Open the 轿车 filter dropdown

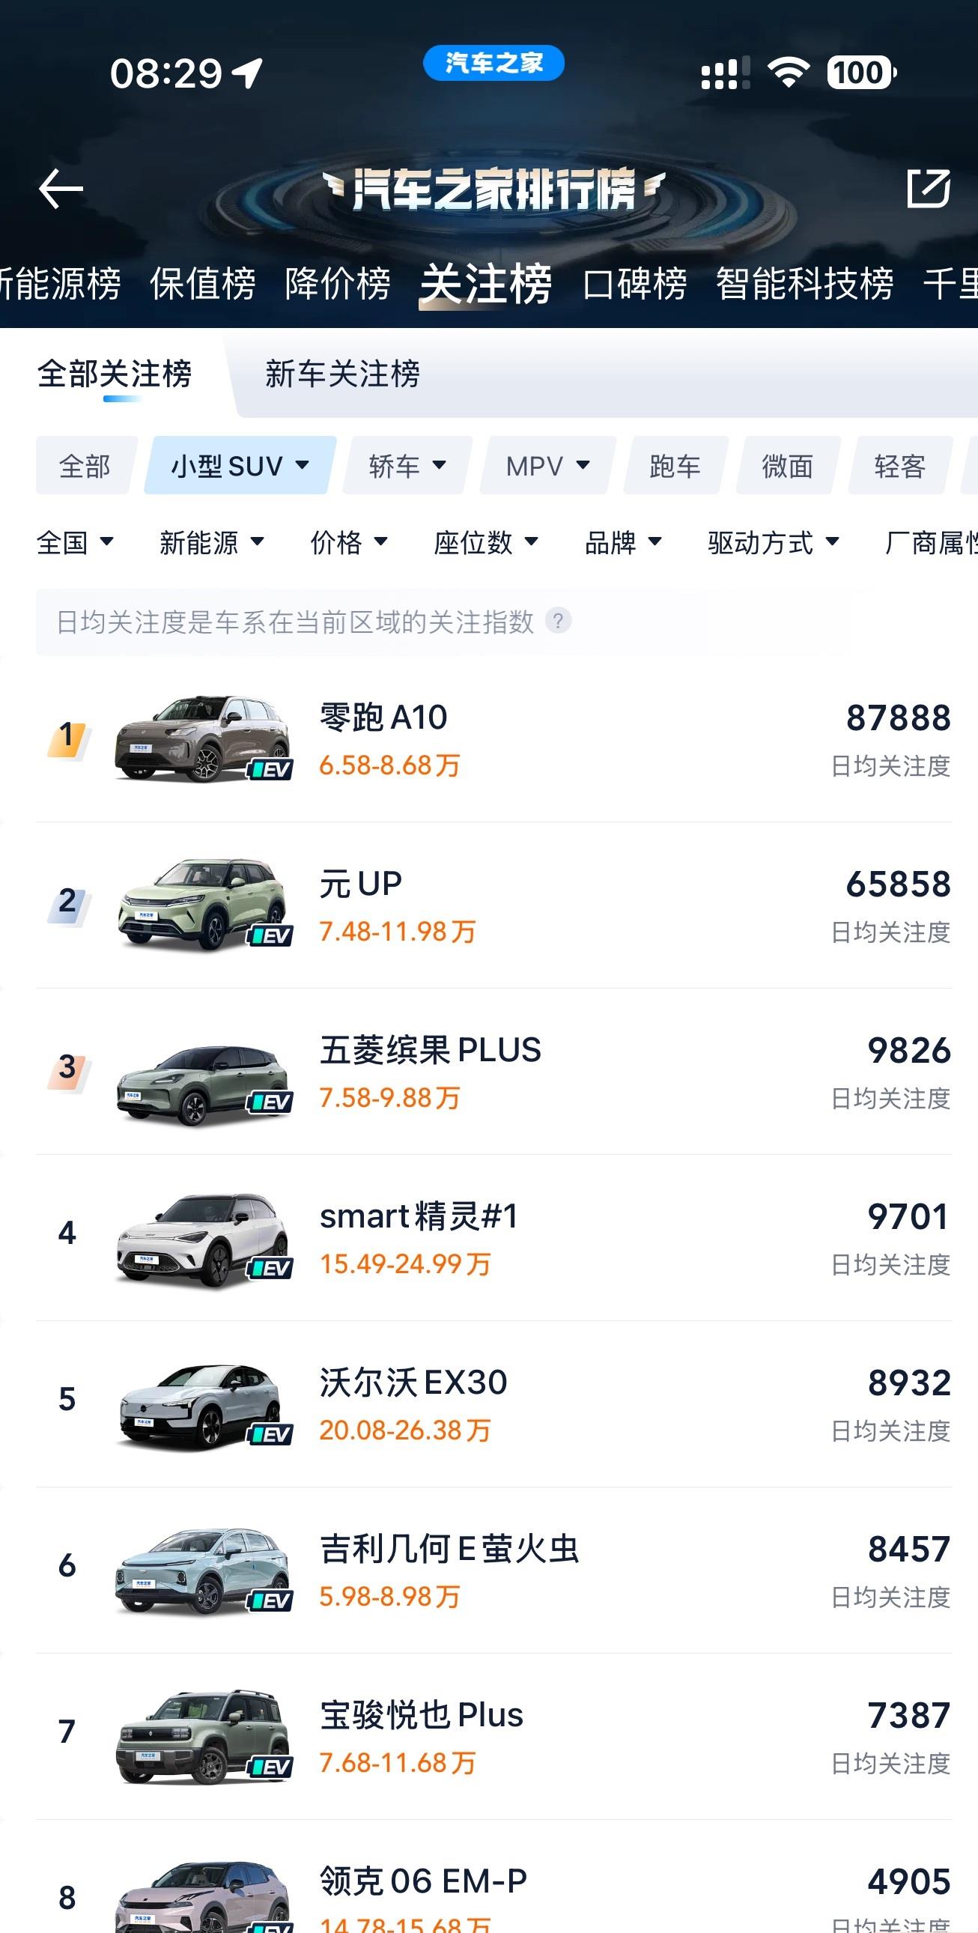pos(407,466)
